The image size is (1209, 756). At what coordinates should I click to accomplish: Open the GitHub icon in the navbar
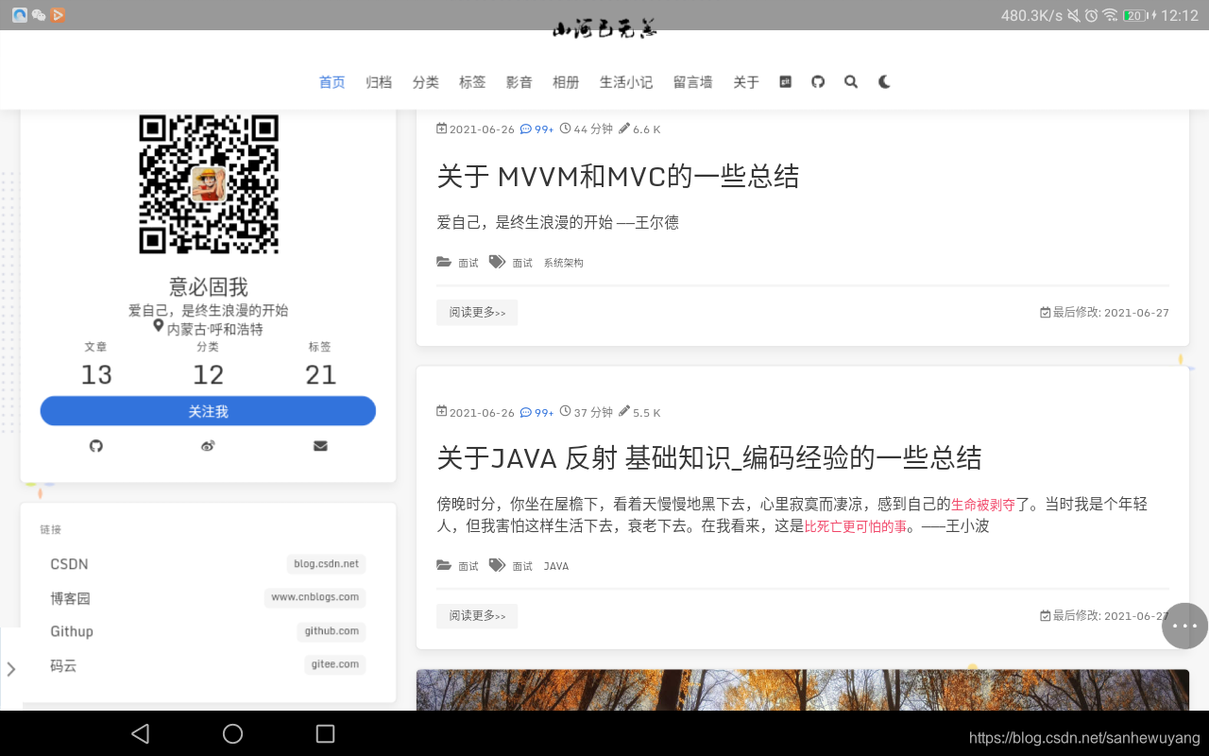(x=818, y=82)
